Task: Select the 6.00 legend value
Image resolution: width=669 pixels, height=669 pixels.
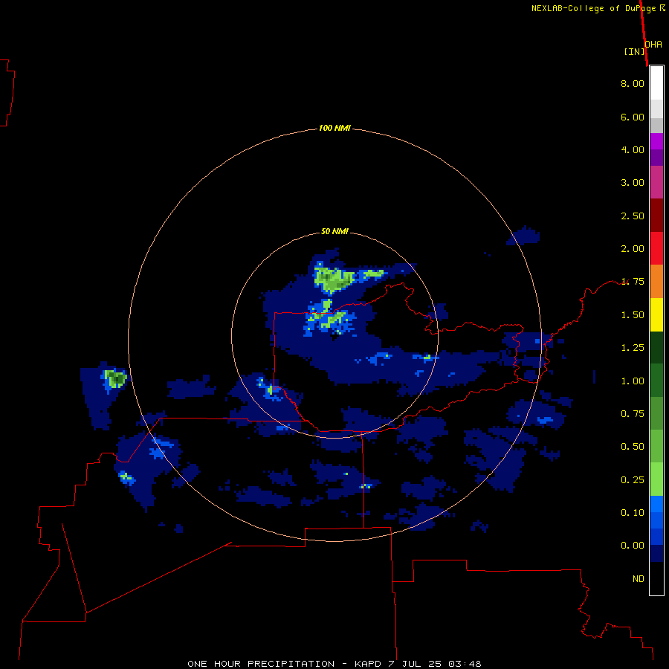Action: (x=633, y=117)
